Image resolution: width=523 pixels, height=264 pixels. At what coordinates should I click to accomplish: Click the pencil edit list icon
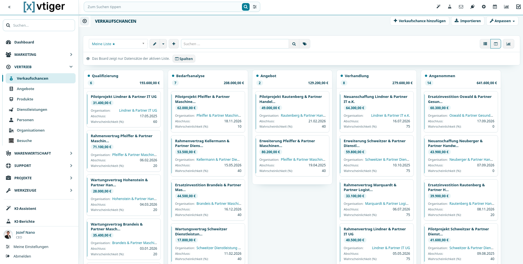click(x=155, y=44)
